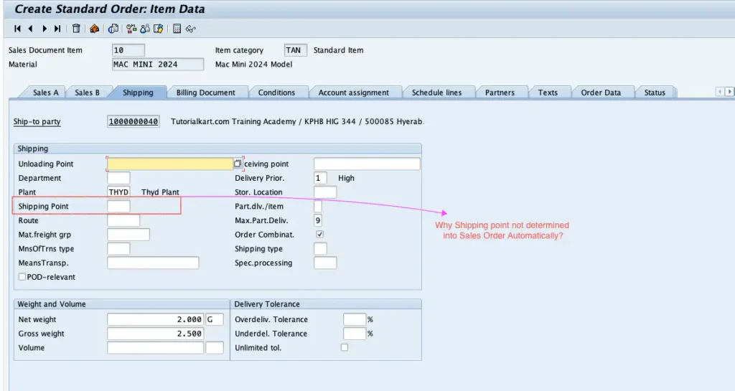
Task: Click the Route input field
Action: (123, 220)
